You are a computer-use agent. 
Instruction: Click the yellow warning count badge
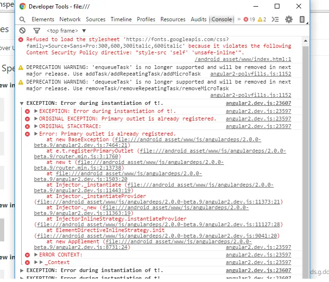(x=262, y=19)
